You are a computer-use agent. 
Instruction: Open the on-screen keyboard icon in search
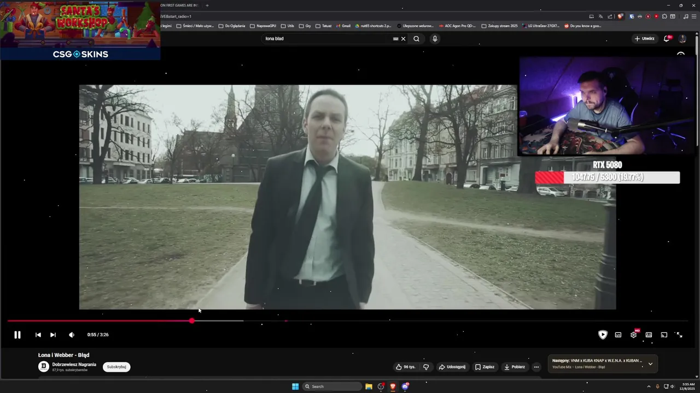395,39
